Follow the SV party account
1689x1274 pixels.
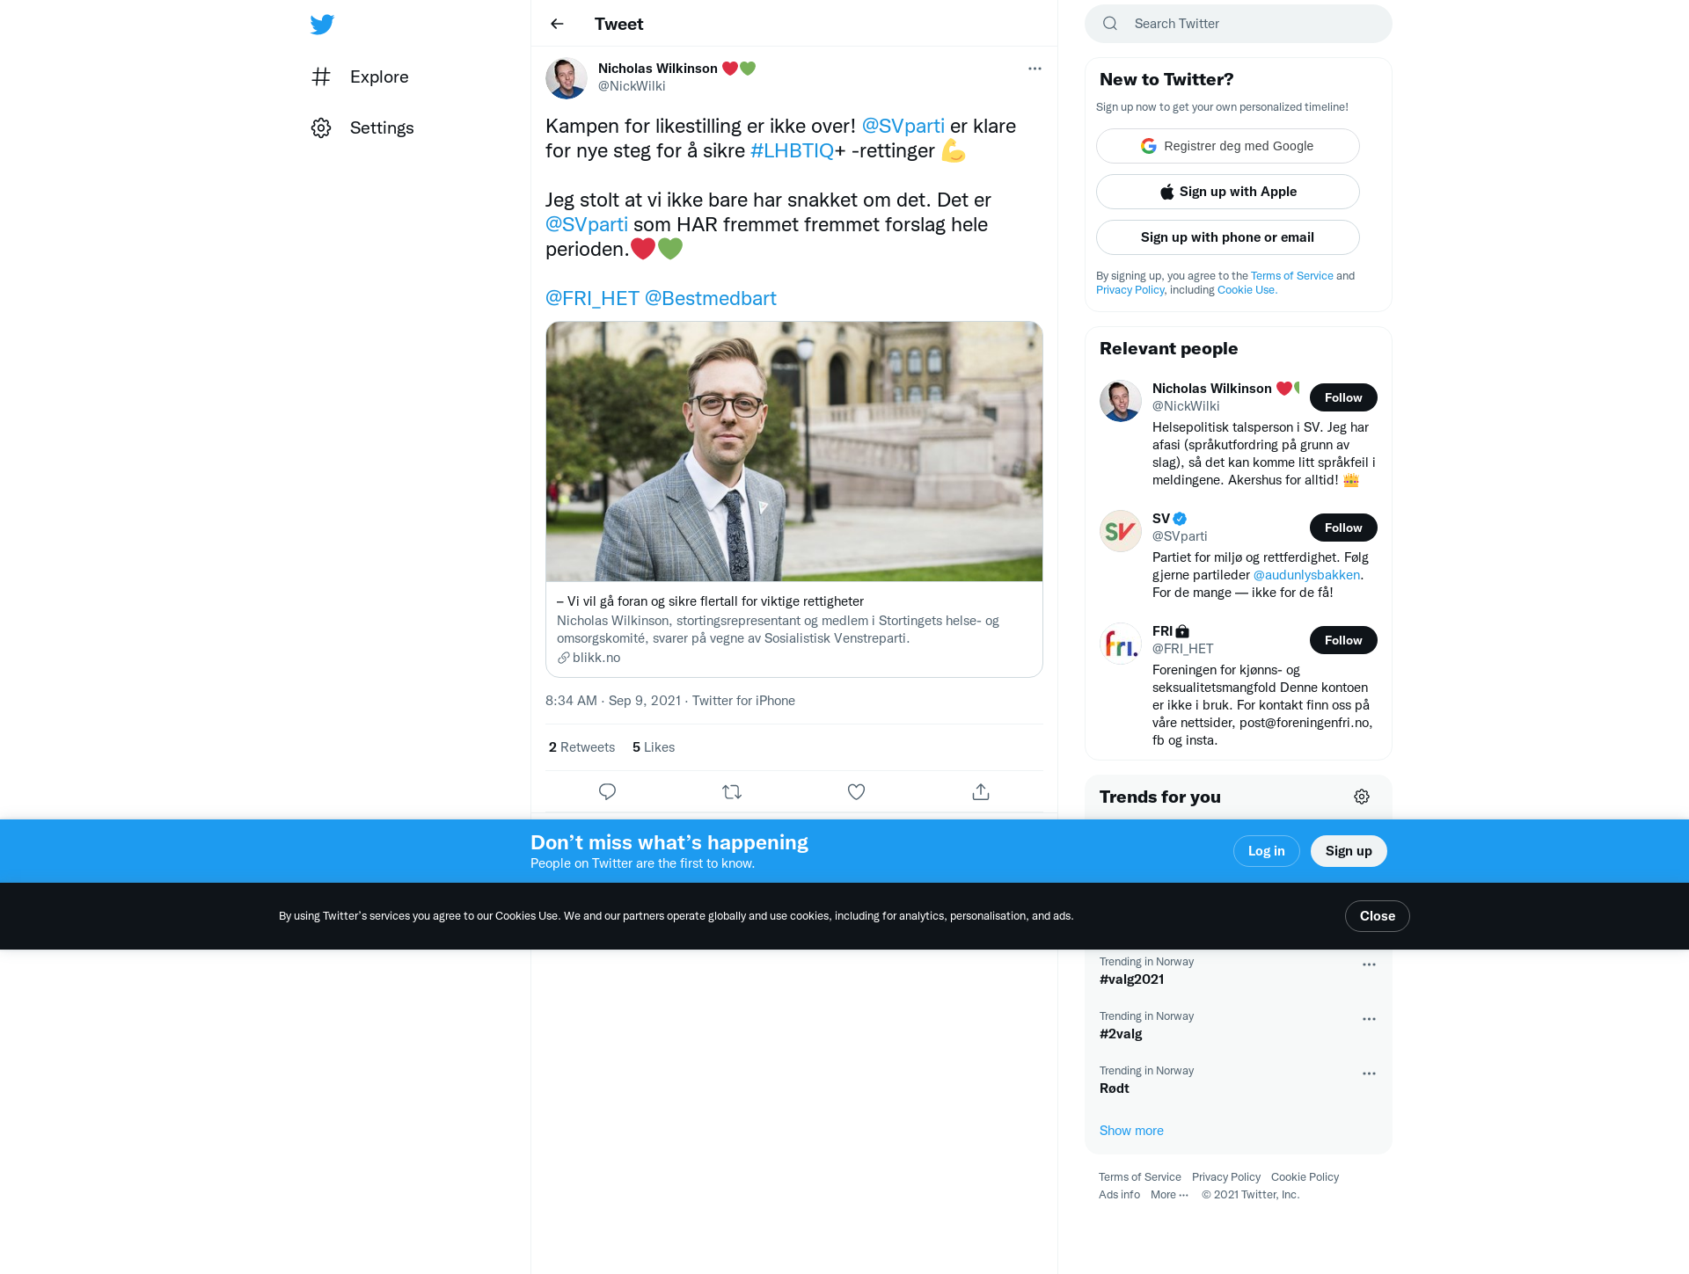tap(1343, 528)
